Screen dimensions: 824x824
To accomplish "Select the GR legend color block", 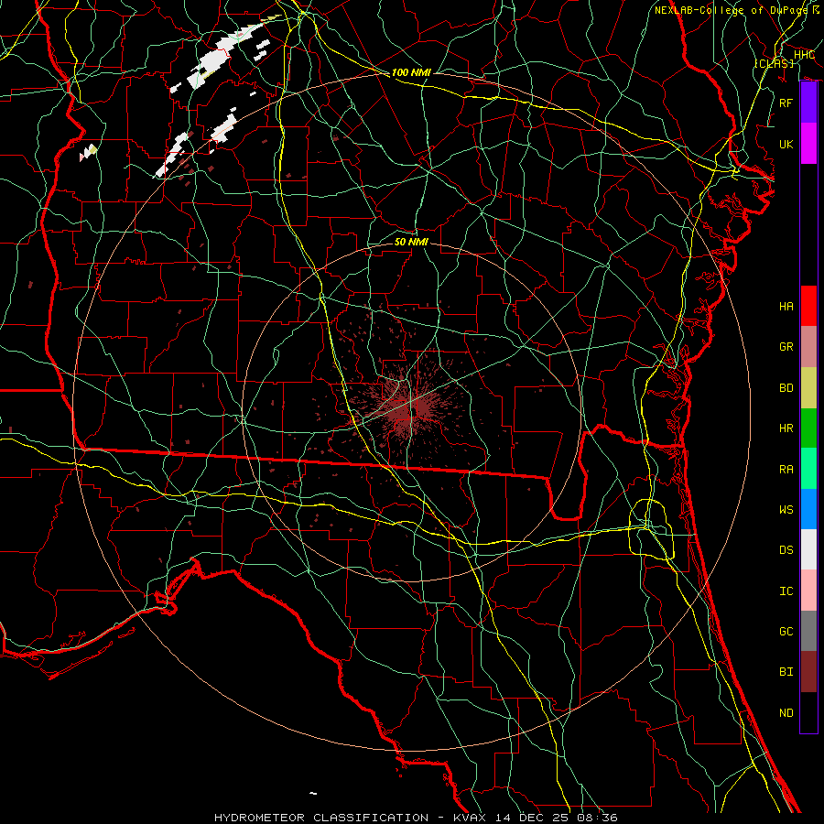I will pyautogui.click(x=808, y=347).
